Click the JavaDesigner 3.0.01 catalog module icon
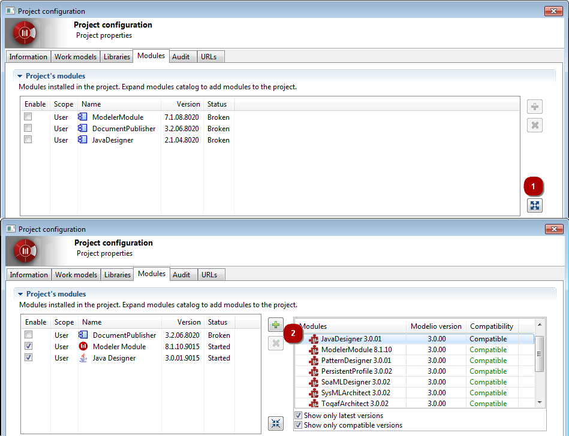569x436 pixels. [314, 339]
